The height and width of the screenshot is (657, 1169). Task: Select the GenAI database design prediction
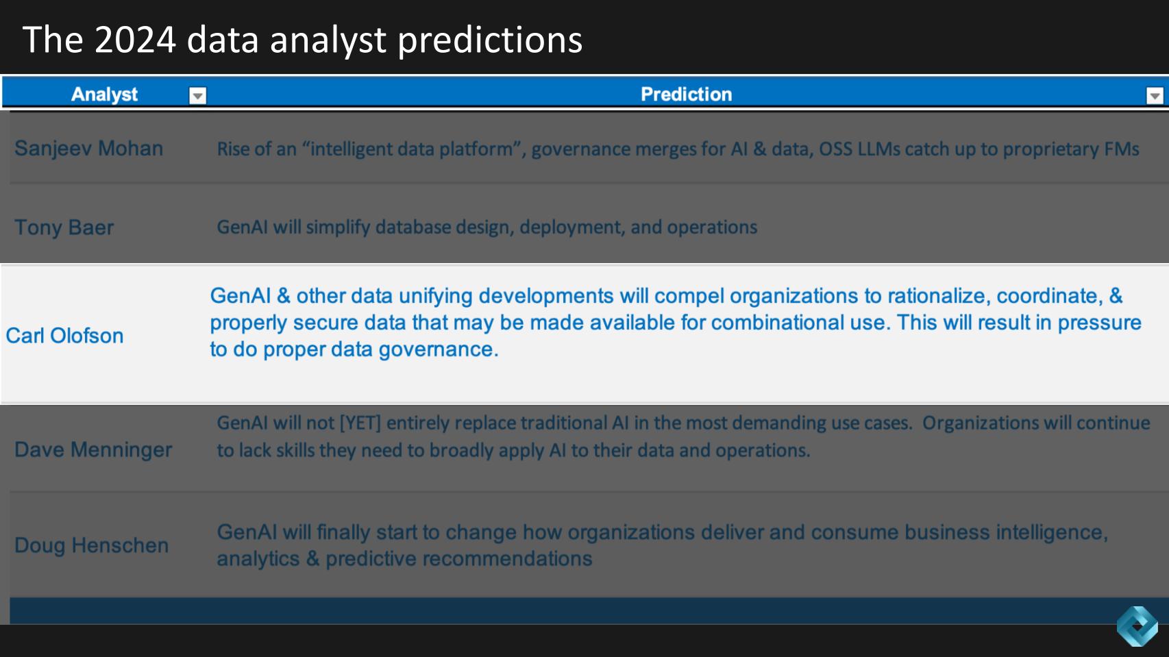(x=487, y=227)
